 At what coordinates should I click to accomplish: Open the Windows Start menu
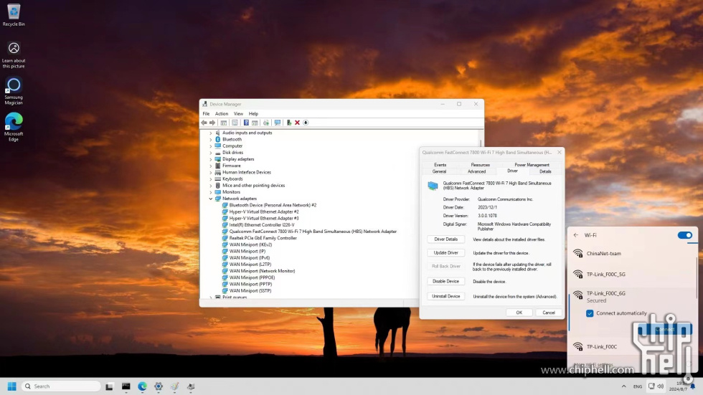click(12, 386)
